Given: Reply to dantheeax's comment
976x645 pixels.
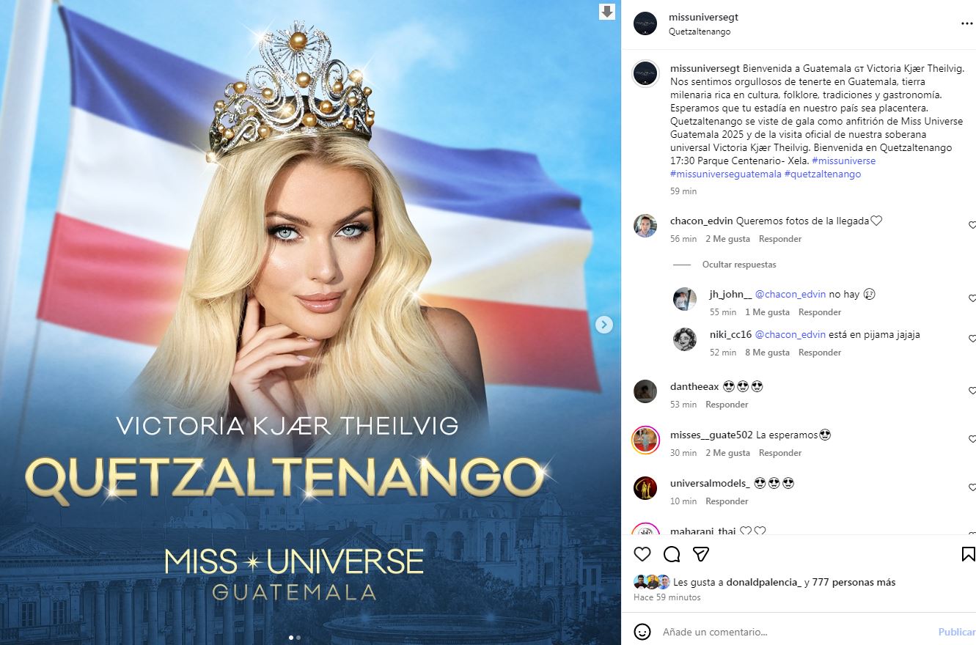Looking at the screenshot, I should [727, 405].
